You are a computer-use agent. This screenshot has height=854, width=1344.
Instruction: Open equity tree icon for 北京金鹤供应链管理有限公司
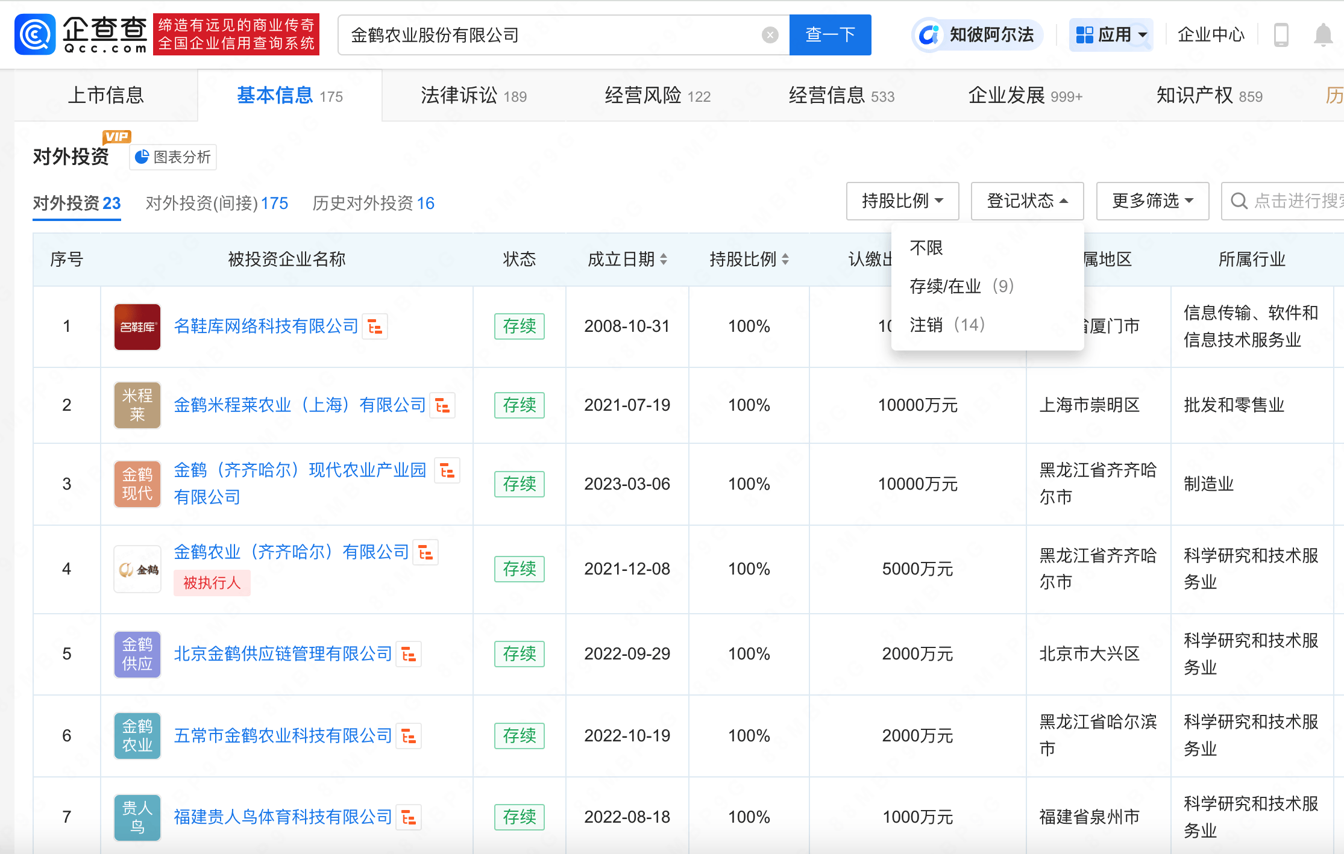click(x=409, y=654)
